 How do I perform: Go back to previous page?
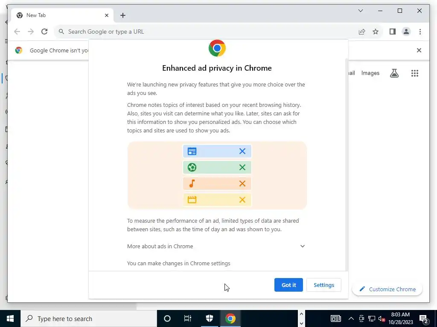click(x=17, y=32)
